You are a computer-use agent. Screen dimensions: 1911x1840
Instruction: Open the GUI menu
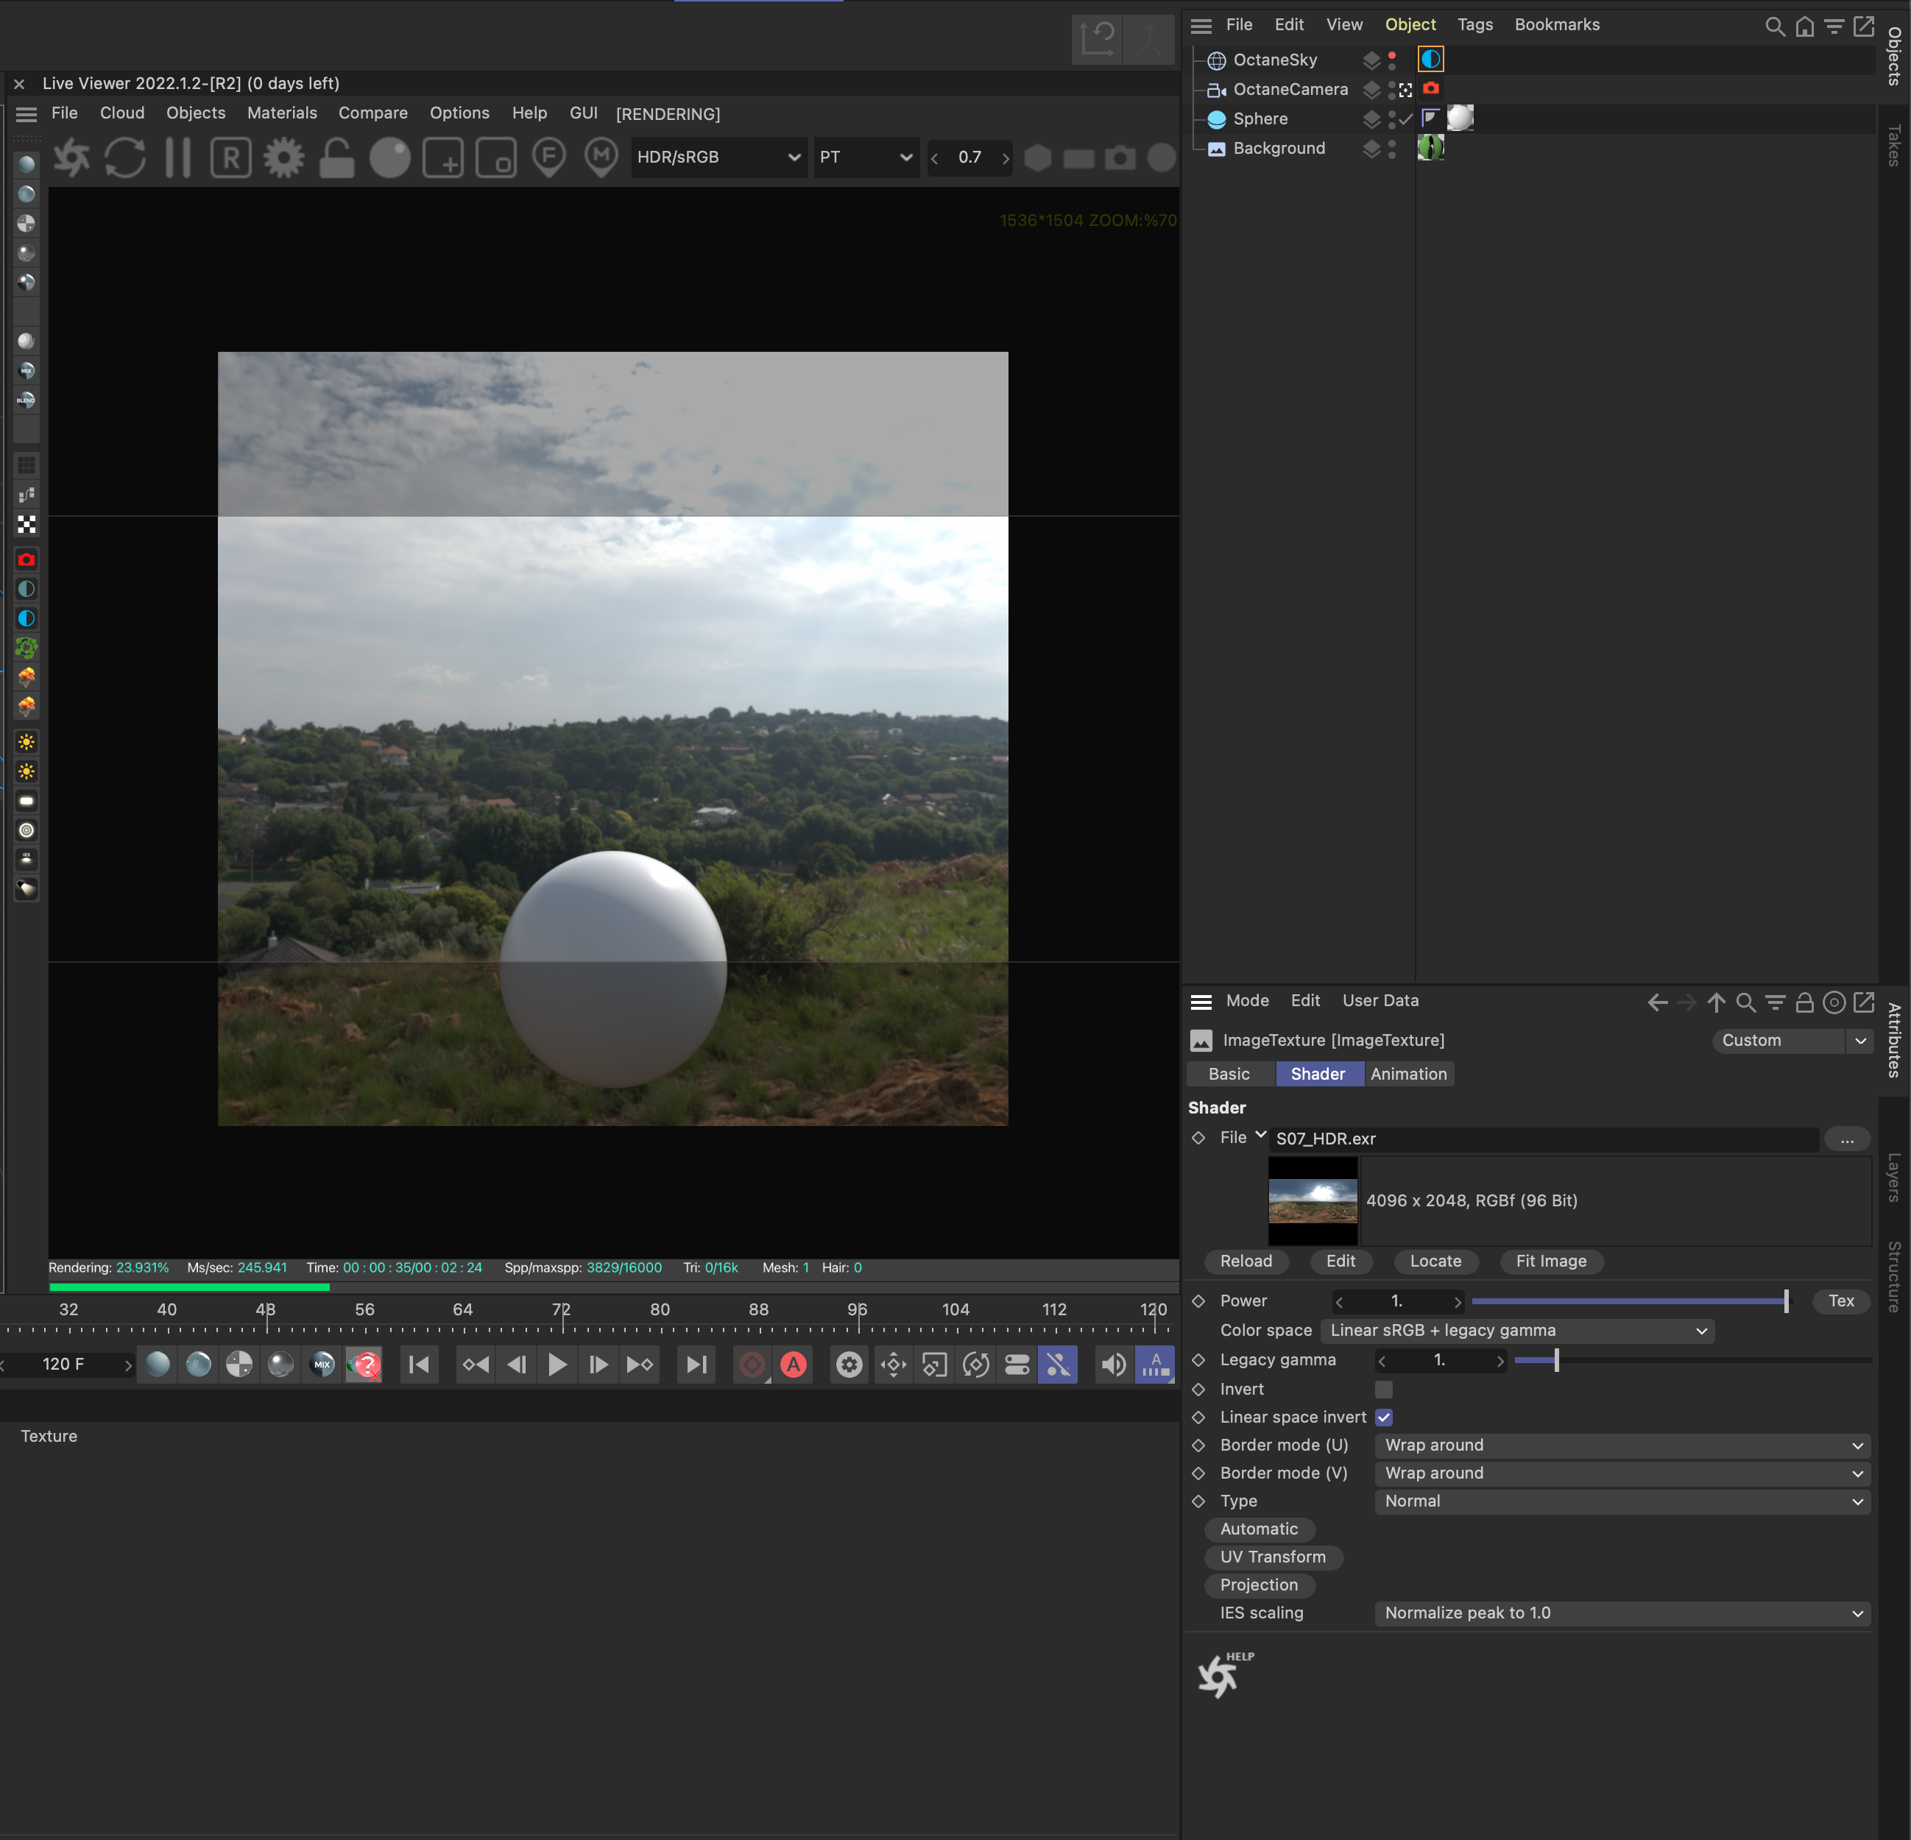coord(583,113)
